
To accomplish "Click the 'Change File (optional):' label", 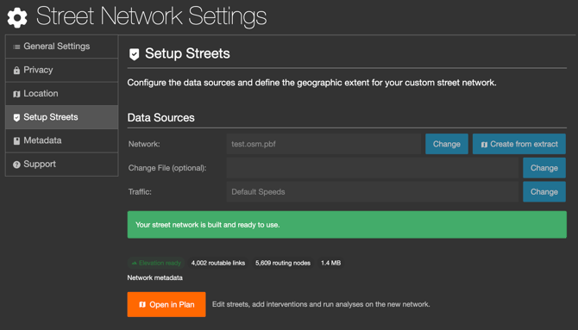I will (167, 168).
